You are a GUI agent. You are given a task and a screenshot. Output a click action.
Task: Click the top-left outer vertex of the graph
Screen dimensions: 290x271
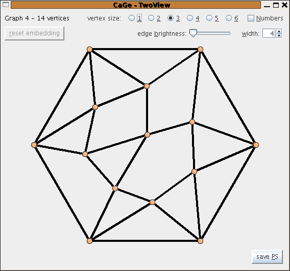[x=89, y=49]
